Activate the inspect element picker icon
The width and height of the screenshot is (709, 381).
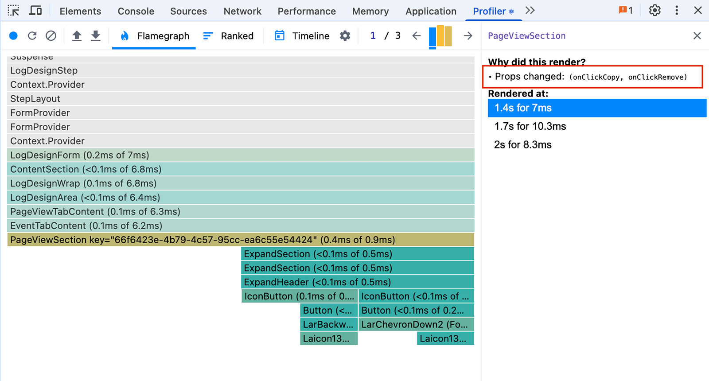coord(14,11)
